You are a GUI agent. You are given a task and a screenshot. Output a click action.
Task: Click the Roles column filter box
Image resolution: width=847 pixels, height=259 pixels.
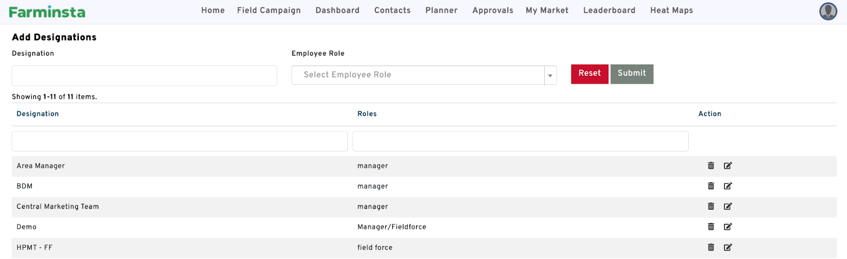[520, 141]
